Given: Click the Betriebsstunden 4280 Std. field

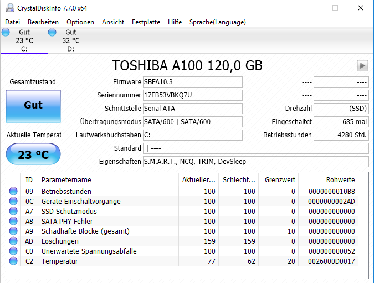Looking at the screenshot, I should click(341, 135).
